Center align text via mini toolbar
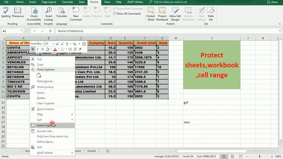This screenshot has width=283, height=159. pos(42,49)
